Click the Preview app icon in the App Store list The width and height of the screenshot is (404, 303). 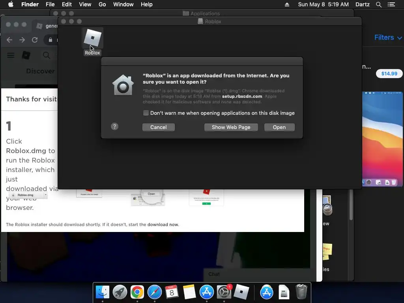[x=327, y=205]
